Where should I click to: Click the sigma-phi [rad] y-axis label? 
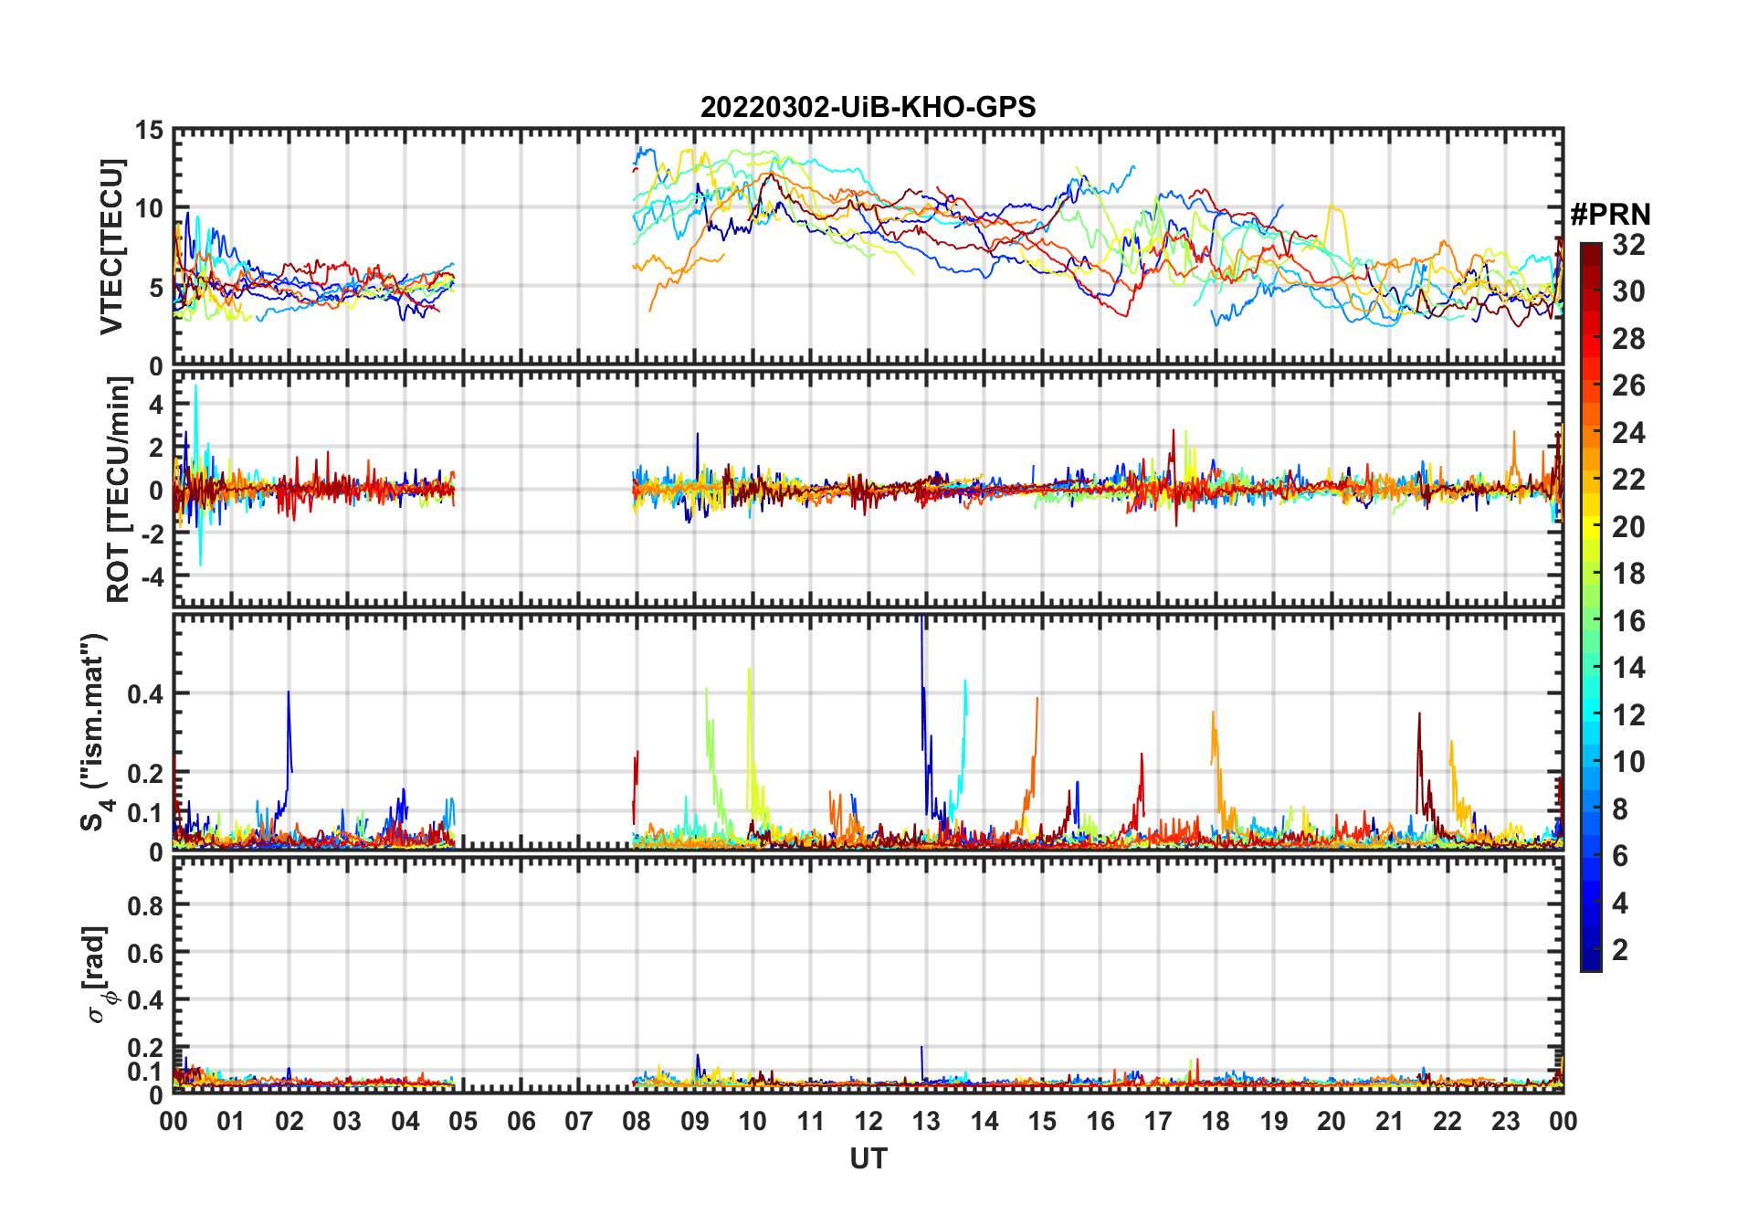(x=98, y=975)
